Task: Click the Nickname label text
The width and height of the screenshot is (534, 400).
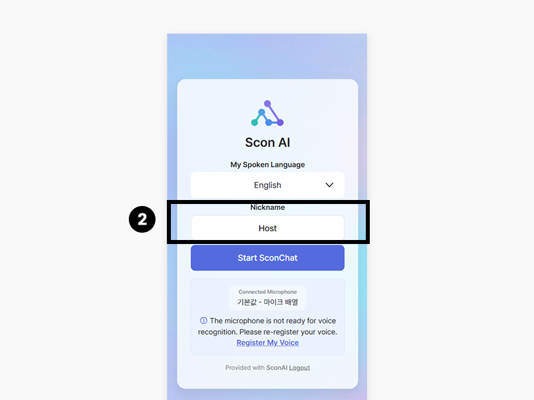Action: (x=268, y=207)
